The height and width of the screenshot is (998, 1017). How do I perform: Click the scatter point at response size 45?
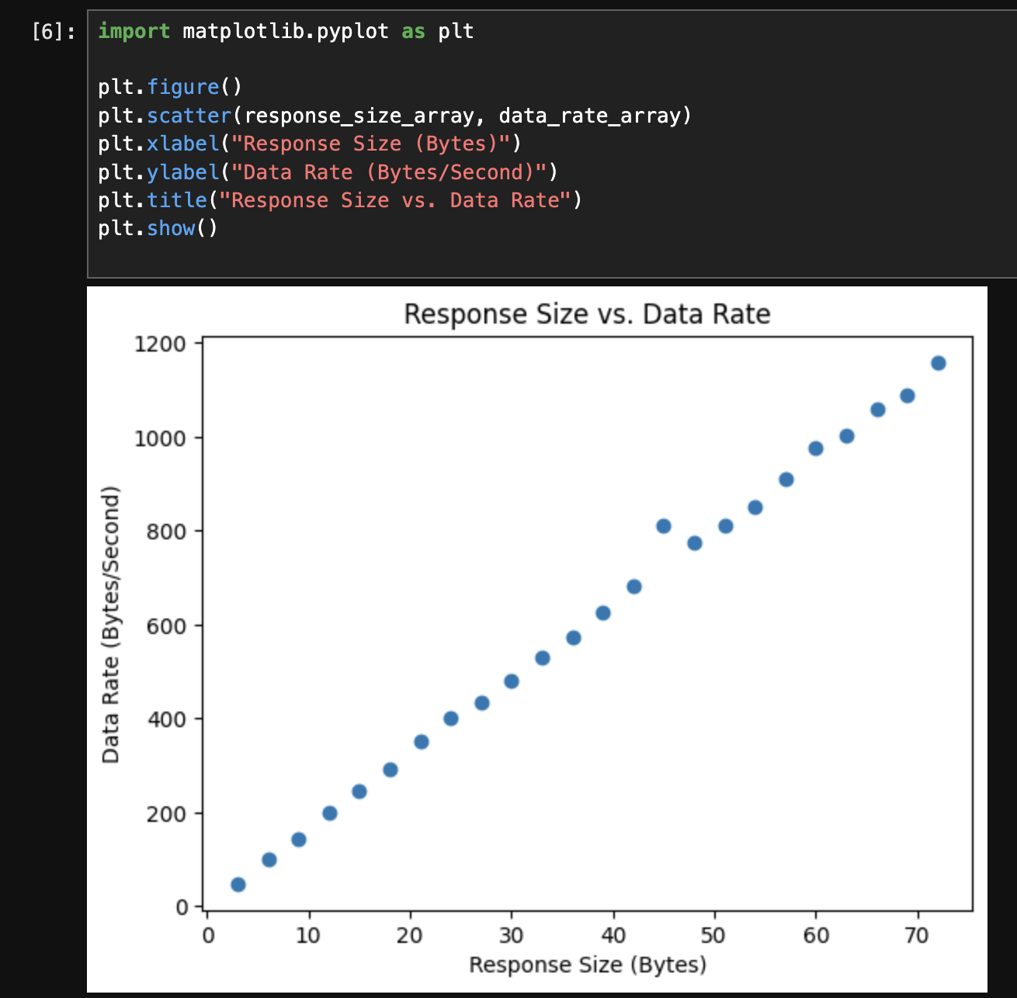tap(664, 526)
